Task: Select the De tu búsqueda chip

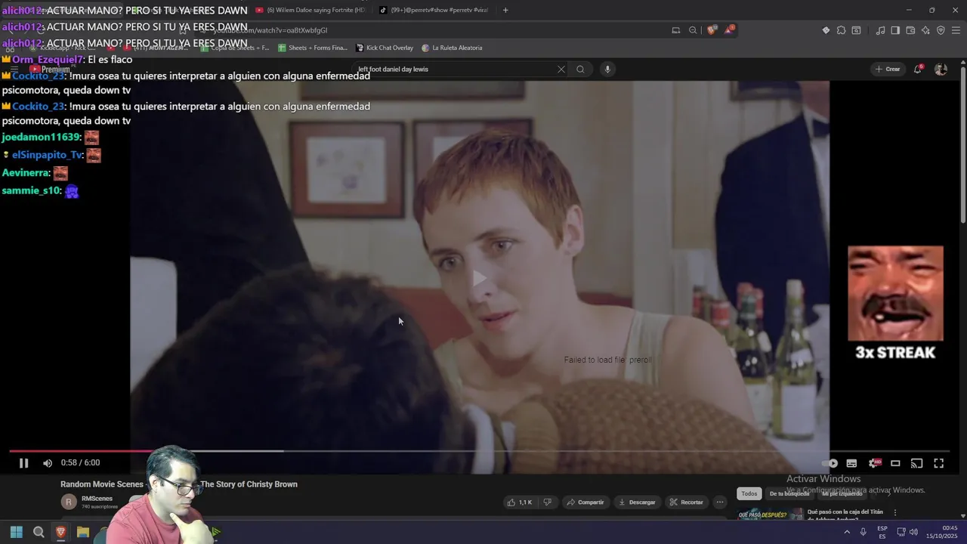Action: pos(789,493)
